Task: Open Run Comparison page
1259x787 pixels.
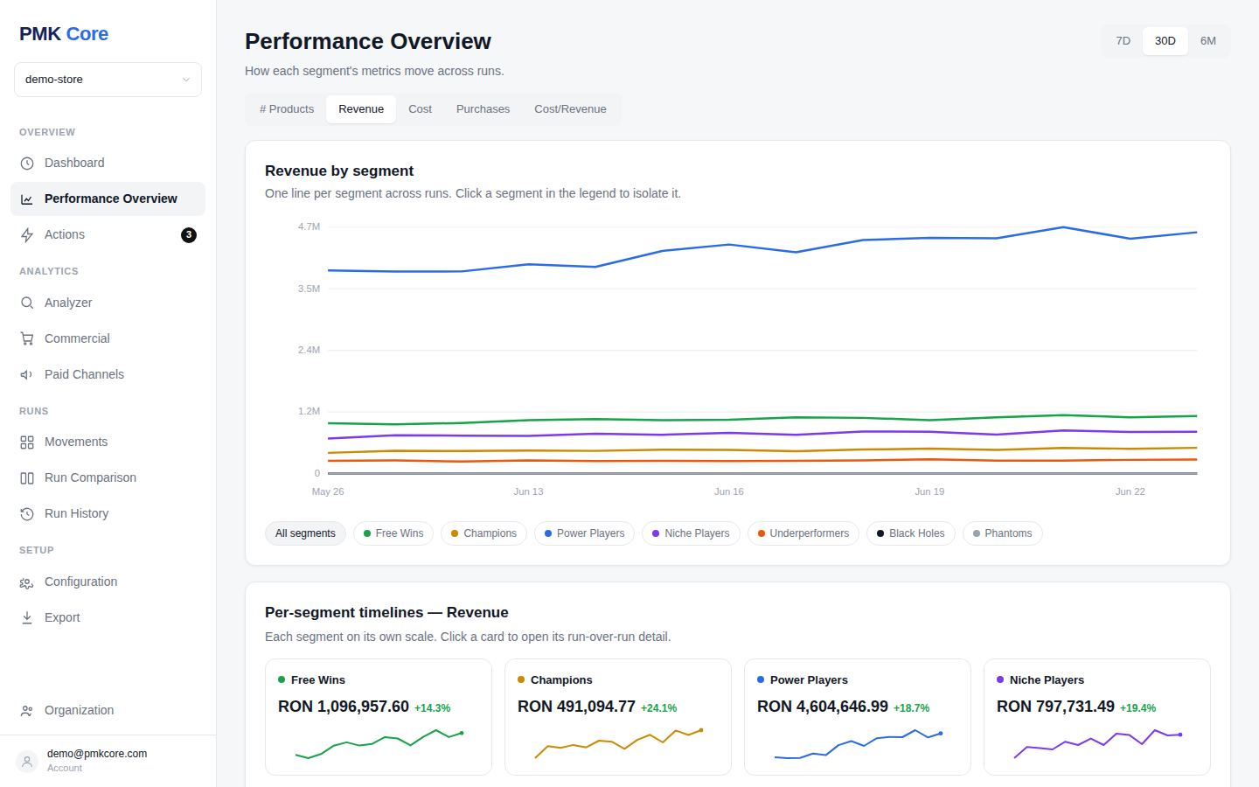Action: click(108, 478)
